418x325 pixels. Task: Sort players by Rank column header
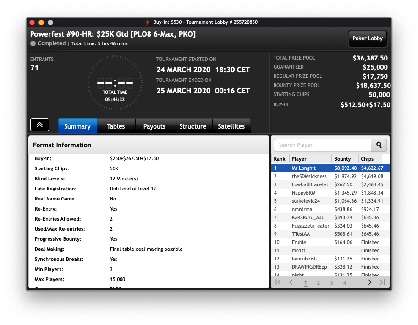coord(280,159)
